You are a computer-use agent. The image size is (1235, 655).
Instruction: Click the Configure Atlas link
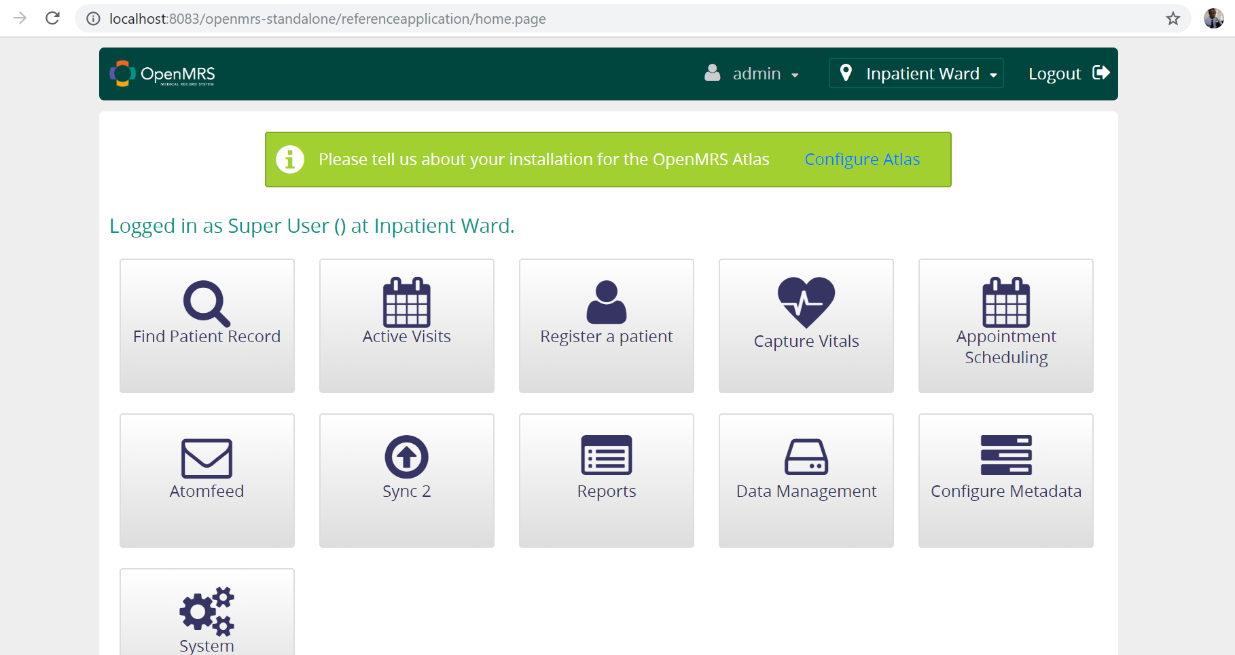861,160
